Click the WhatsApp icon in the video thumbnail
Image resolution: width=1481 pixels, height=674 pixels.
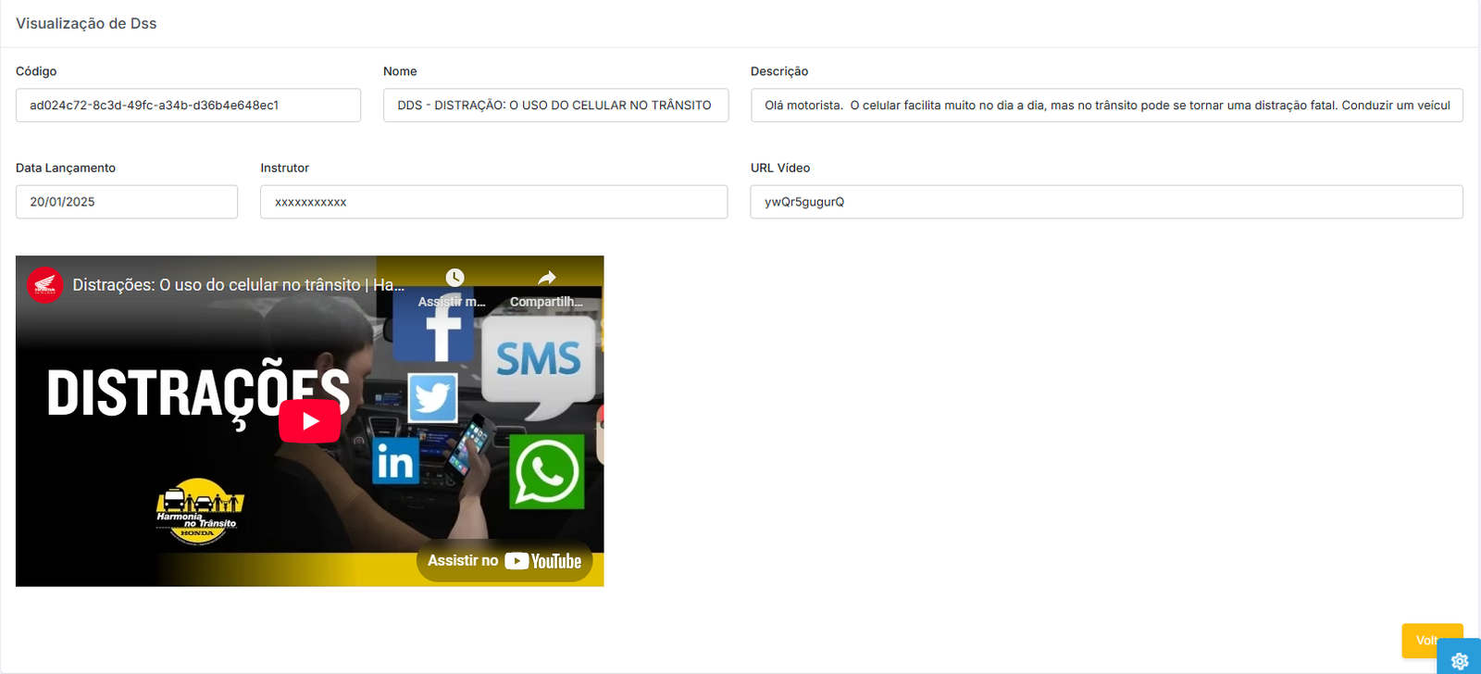(x=546, y=472)
